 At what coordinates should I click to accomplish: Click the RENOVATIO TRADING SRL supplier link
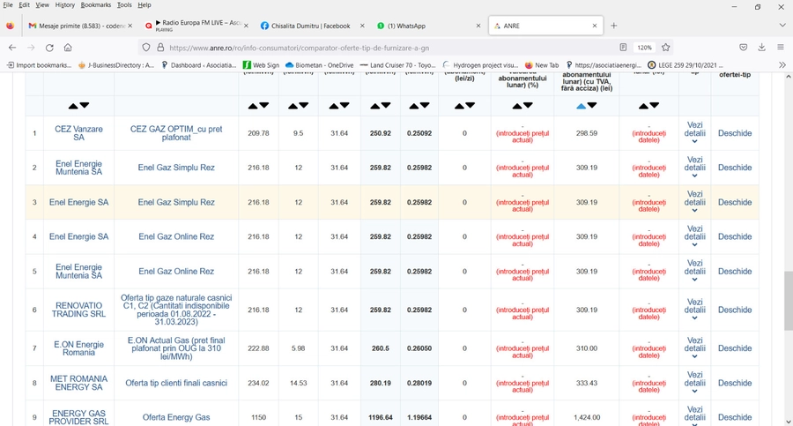click(79, 310)
